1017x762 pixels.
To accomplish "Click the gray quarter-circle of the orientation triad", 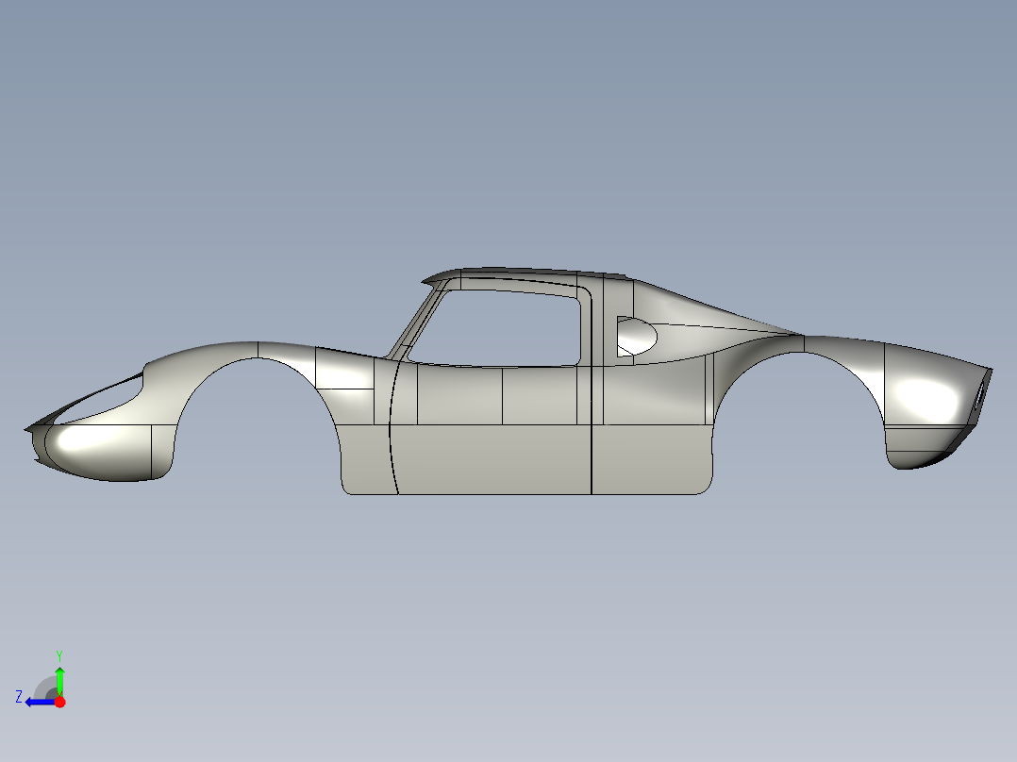I will [x=43, y=685].
